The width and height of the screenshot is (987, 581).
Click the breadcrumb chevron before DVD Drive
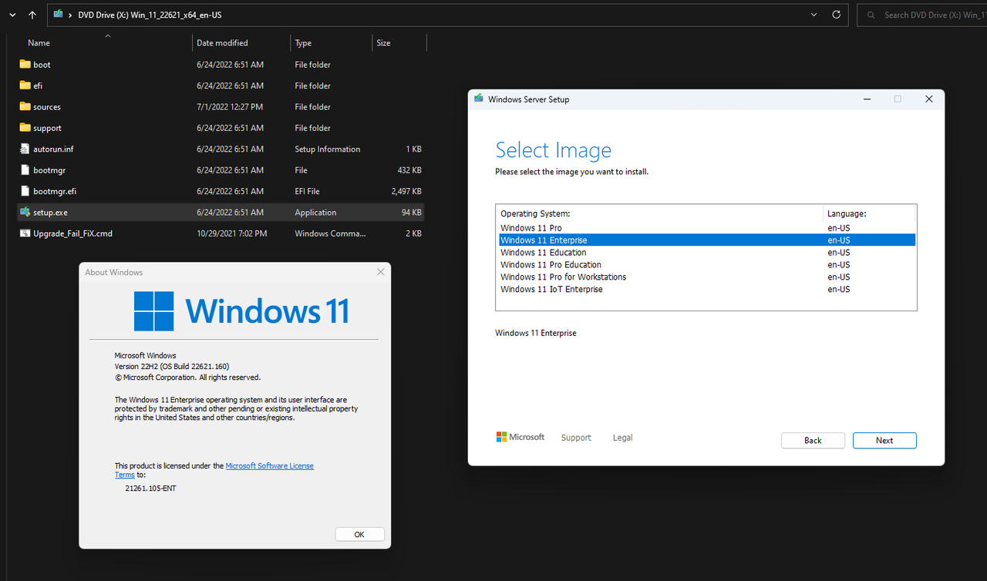coord(70,15)
